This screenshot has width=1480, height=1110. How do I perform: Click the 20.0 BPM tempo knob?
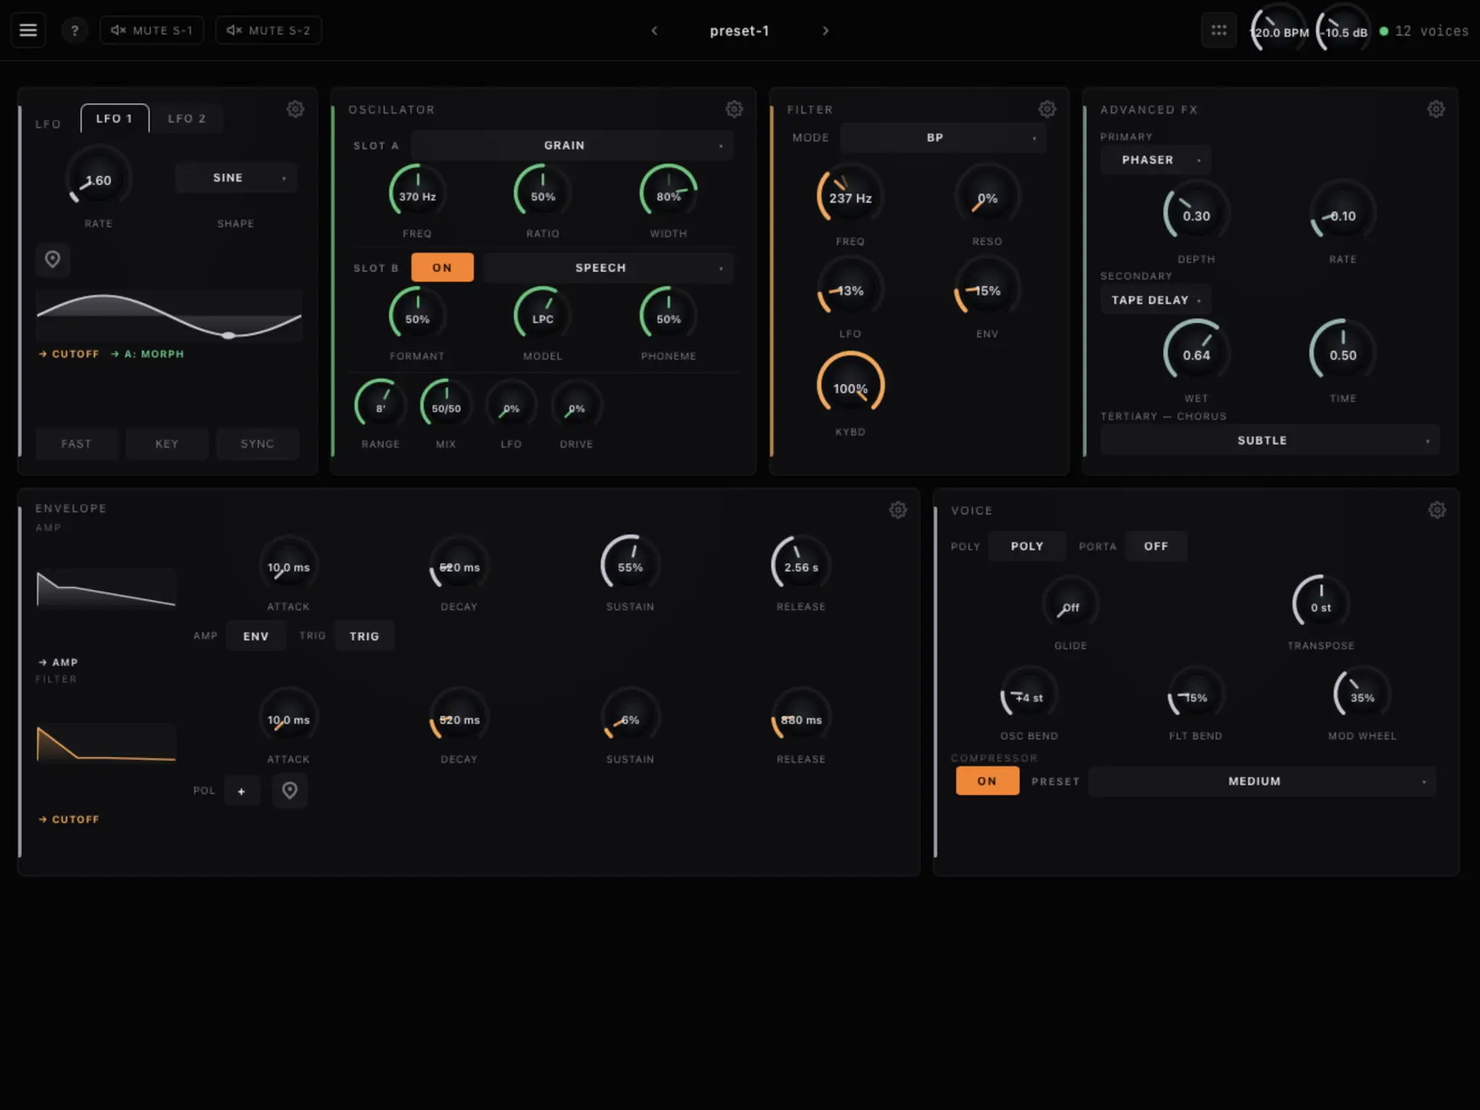[x=1280, y=32]
